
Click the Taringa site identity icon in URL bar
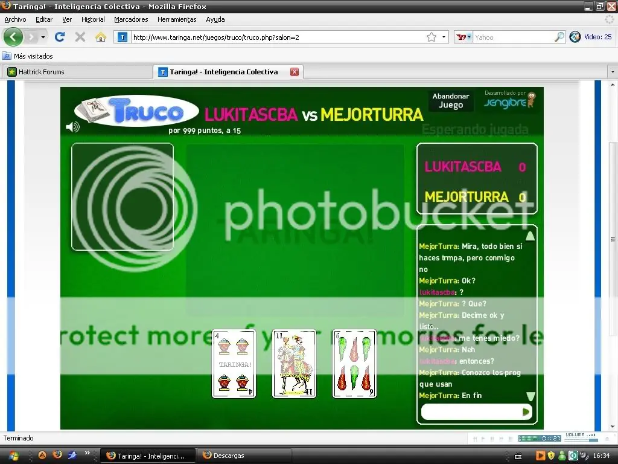pyautogui.click(x=123, y=37)
